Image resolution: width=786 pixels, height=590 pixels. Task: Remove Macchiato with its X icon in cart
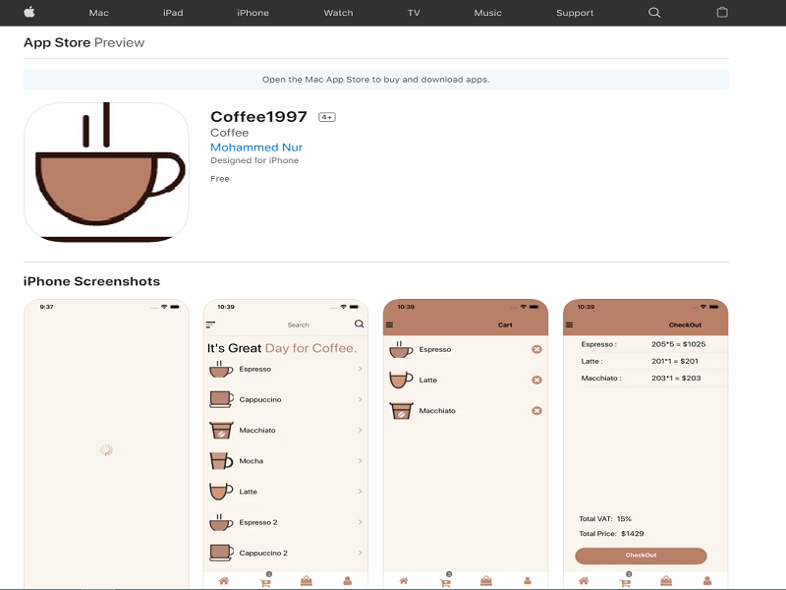point(536,410)
